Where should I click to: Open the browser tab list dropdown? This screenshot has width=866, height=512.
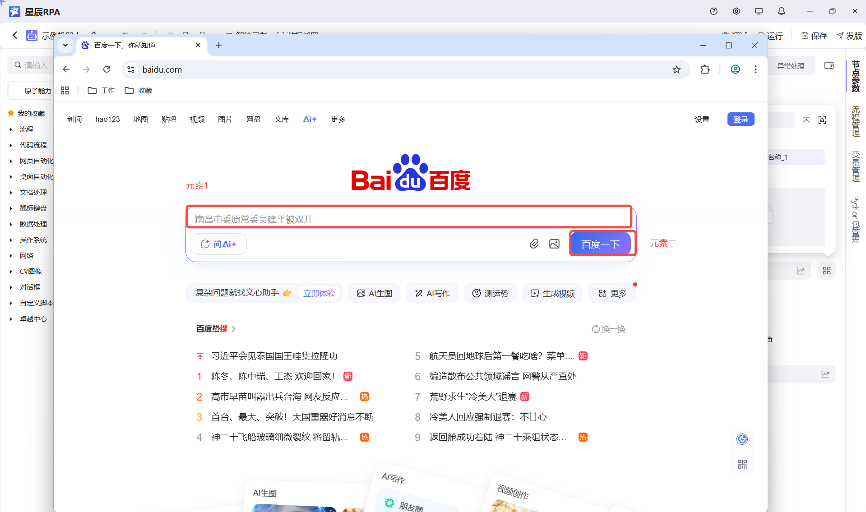click(65, 45)
